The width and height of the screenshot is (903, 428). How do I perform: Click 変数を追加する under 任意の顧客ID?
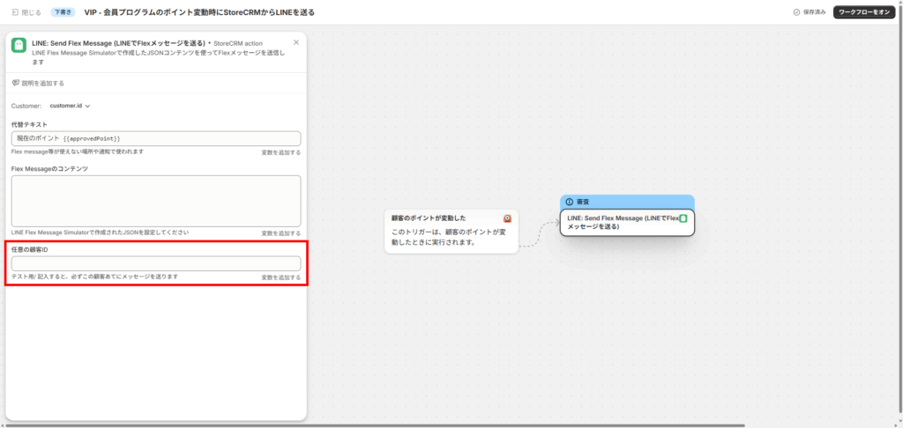pos(280,277)
